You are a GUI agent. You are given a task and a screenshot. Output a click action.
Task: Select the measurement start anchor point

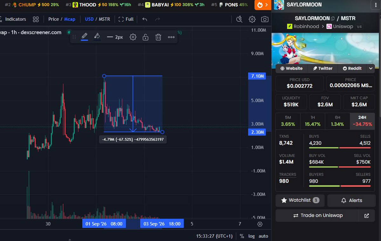[104, 76]
